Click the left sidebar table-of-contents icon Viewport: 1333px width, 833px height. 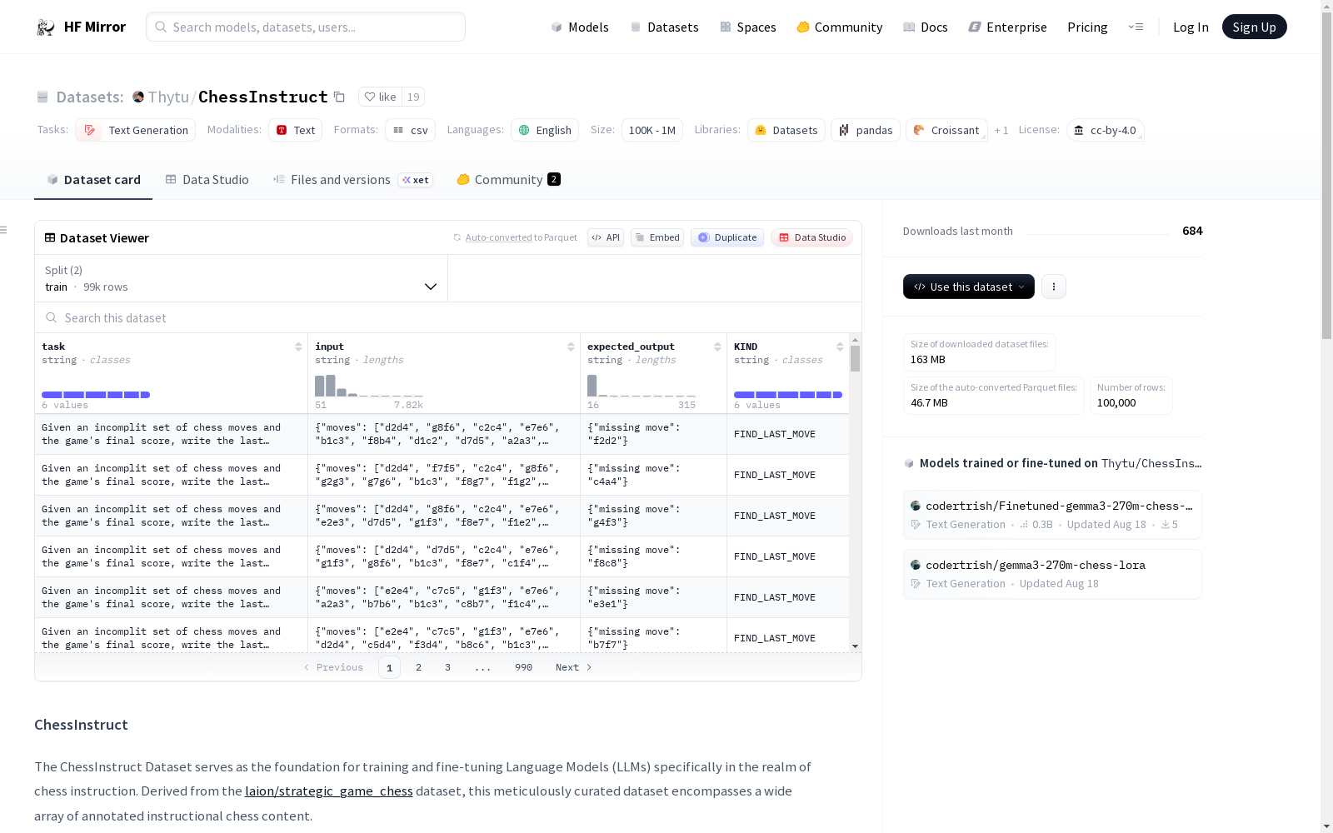(4, 230)
